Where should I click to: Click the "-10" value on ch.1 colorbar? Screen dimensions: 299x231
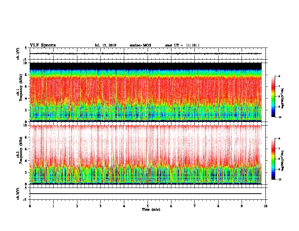(279, 117)
